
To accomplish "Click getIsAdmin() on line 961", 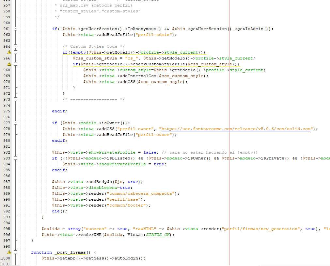I will 253,29.
